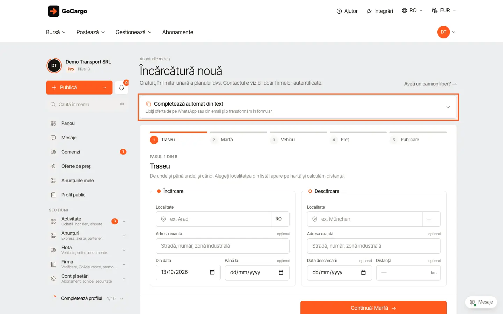This screenshot has height=314, width=503.
Task: Open calendar picker for Data descărcării
Action: coord(363,272)
